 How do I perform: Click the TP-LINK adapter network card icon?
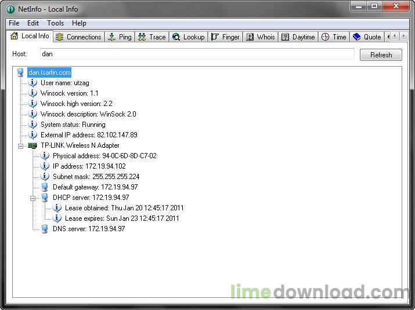33,145
